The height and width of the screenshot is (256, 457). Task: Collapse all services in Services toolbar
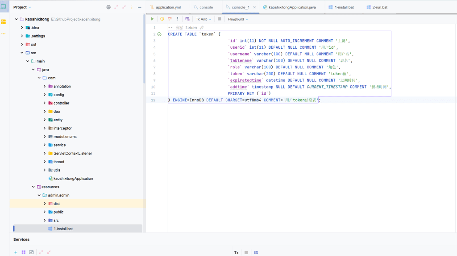coord(49,252)
